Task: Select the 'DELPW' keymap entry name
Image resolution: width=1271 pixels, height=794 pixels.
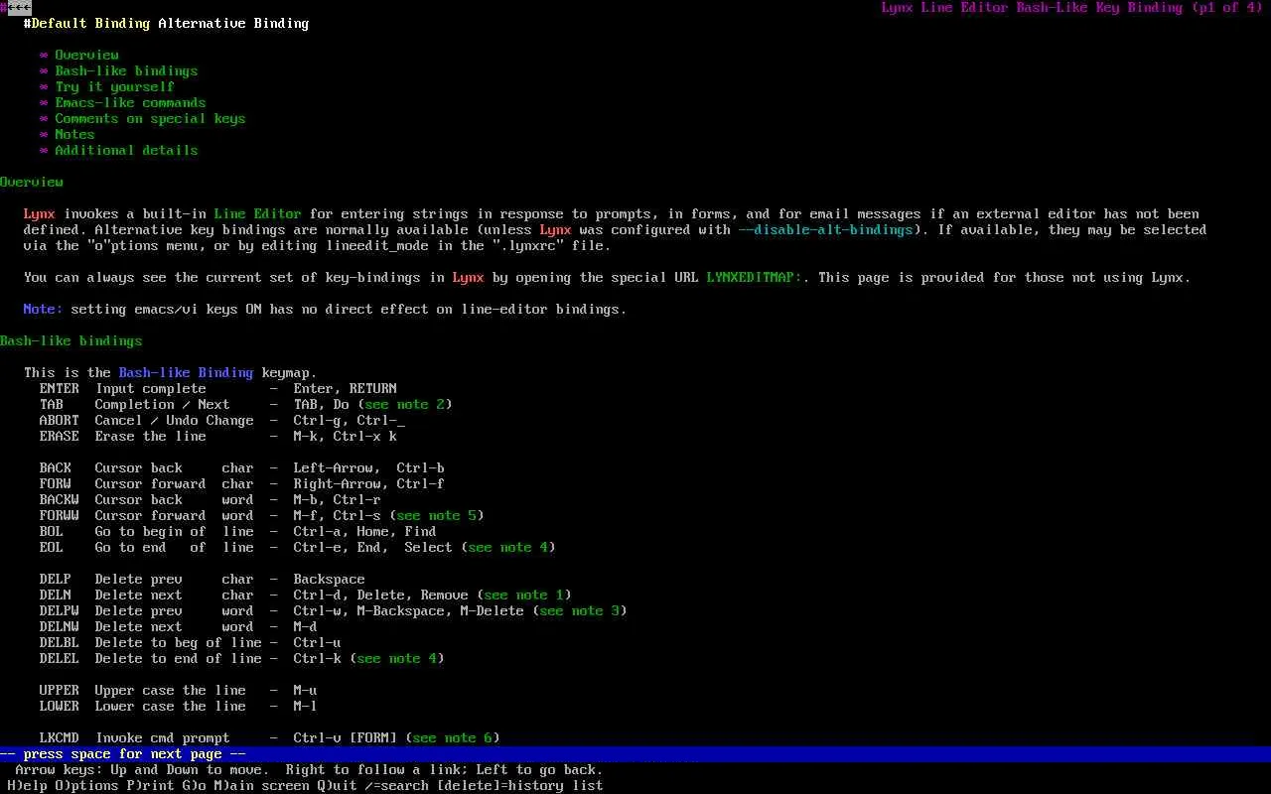Action: click(x=60, y=611)
